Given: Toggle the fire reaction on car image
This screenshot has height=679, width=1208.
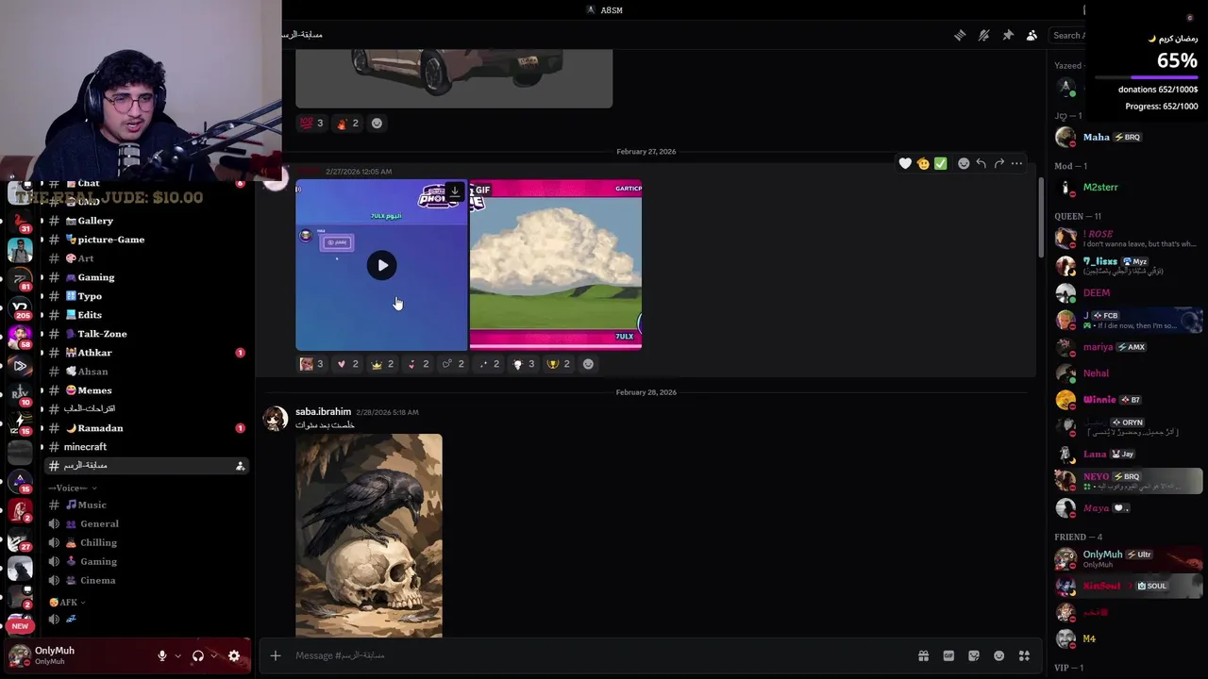Looking at the screenshot, I should pos(347,123).
